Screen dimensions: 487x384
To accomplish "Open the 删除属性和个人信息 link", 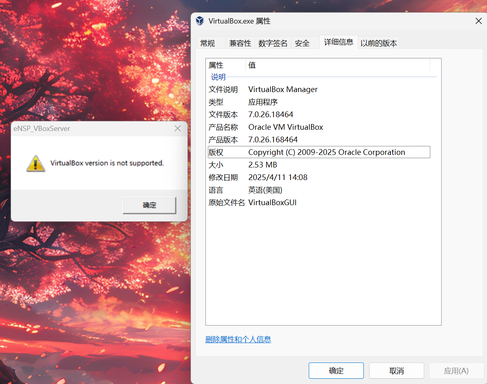I will point(238,339).
